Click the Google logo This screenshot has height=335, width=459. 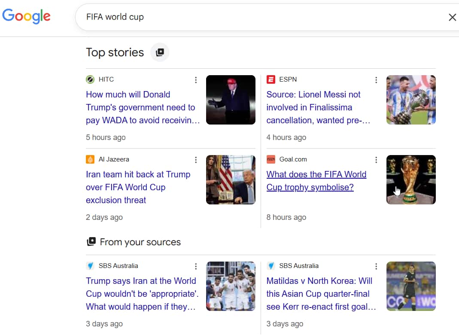(26, 16)
